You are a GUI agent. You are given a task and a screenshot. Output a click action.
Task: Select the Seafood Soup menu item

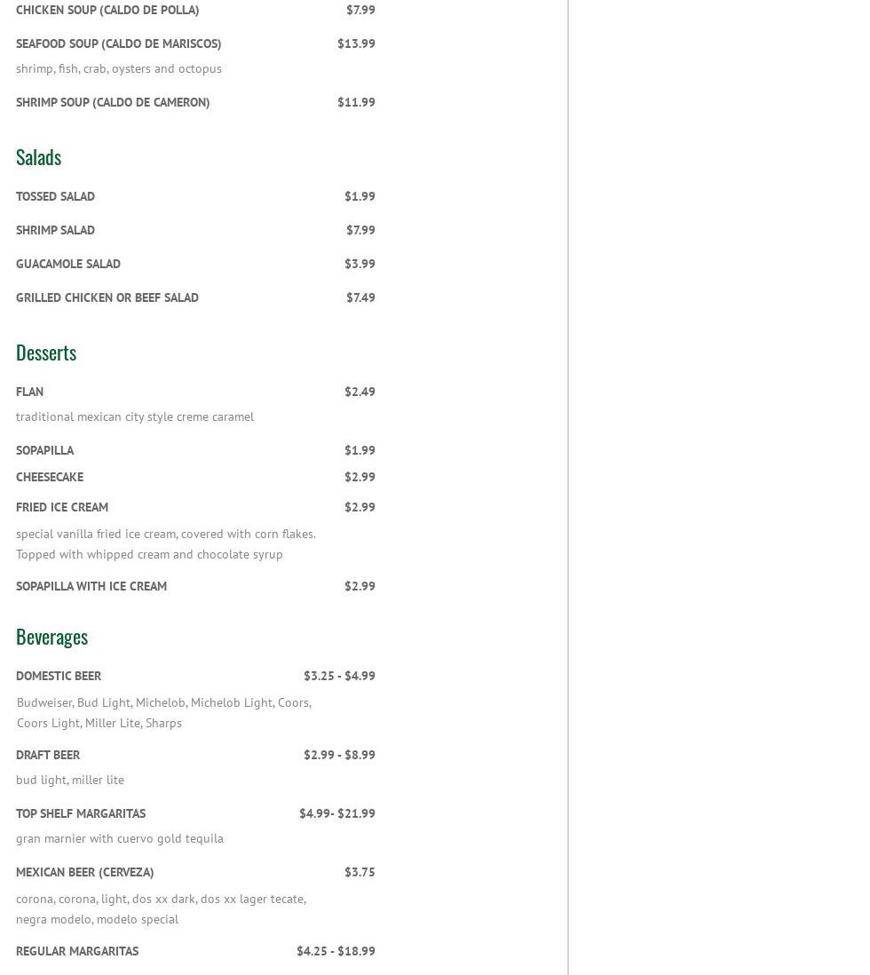coord(118,44)
